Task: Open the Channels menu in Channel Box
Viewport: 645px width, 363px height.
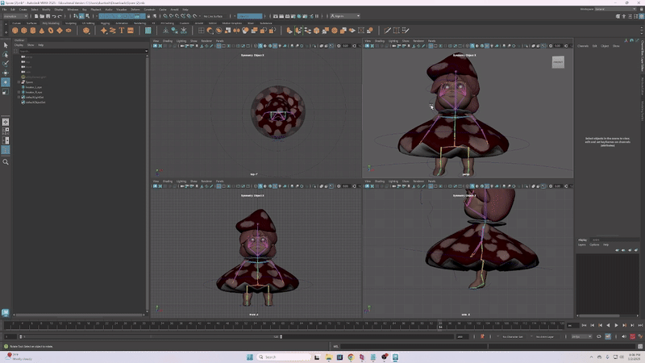Action: (x=583, y=46)
